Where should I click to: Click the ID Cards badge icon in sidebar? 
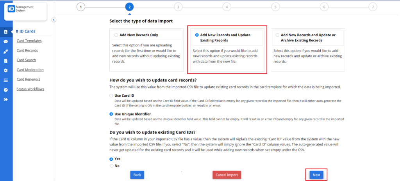click(6, 32)
